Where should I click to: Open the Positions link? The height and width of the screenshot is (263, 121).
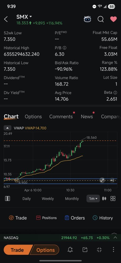pos(46,218)
